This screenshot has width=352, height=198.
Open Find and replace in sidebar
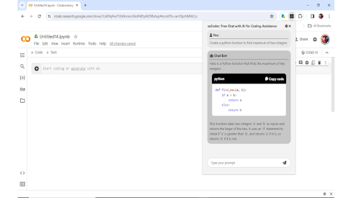pyautogui.click(x=22, y=66)
